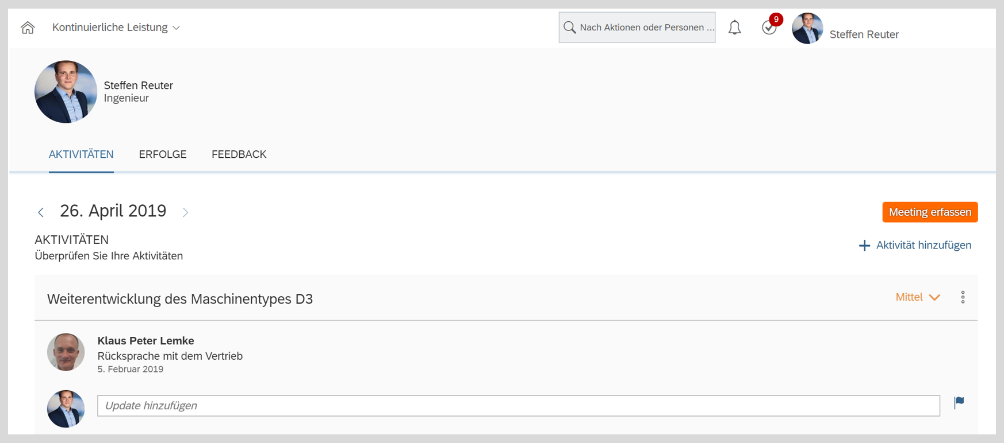1004x443 pixels.
Task: Select the AKTIVITÄTEN tab
Action: click(x=81, y=154)
